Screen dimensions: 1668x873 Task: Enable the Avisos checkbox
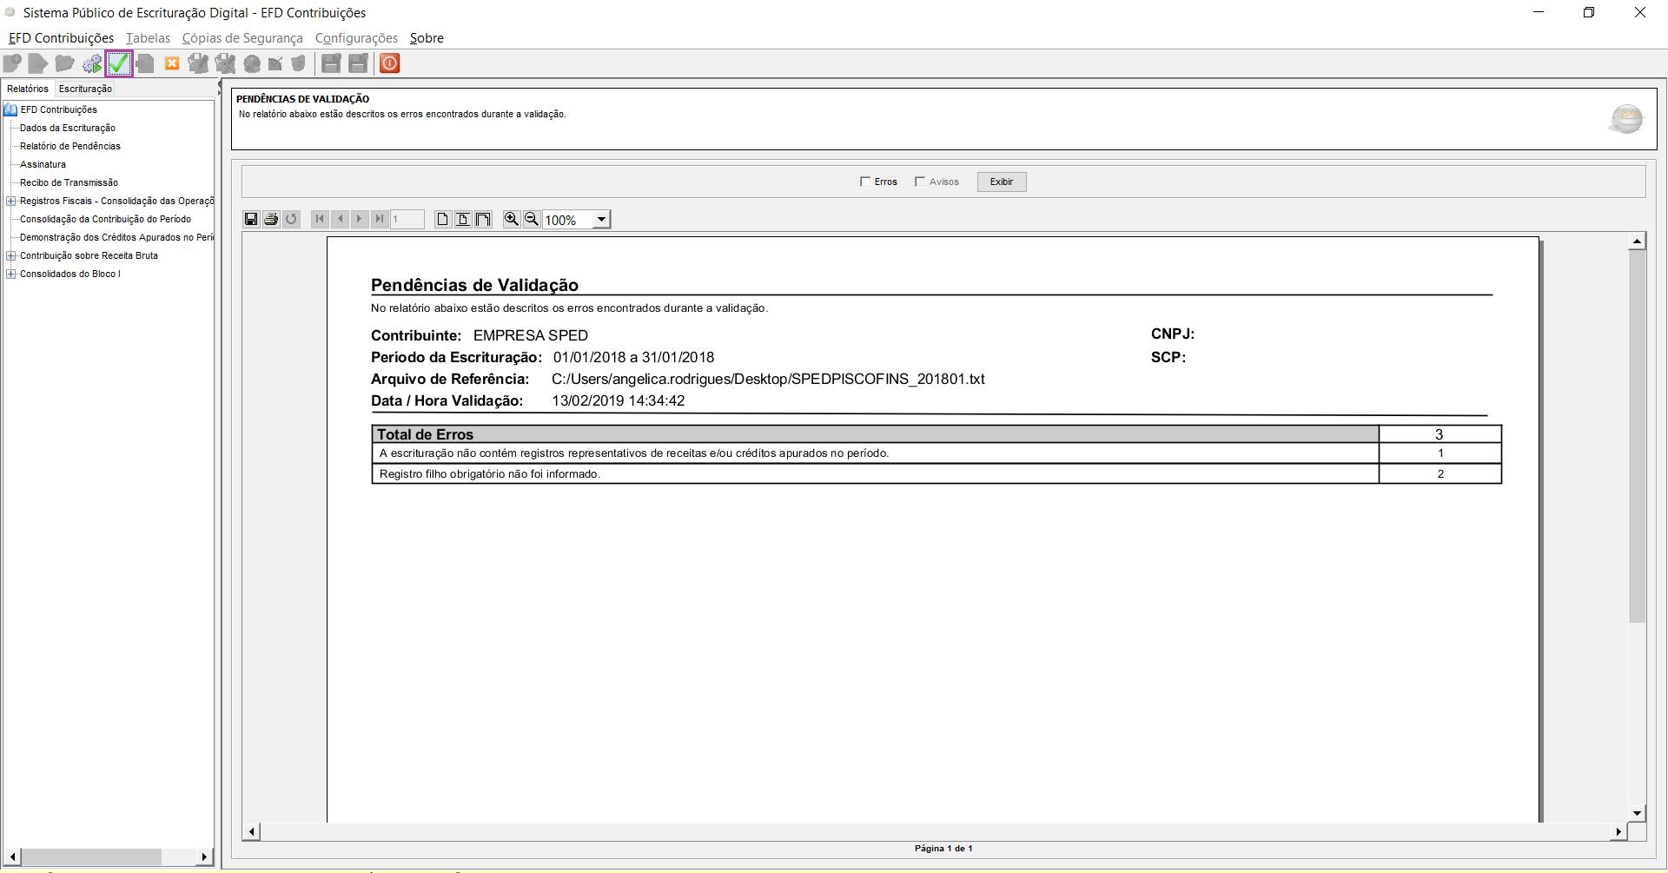click(920, 182)
